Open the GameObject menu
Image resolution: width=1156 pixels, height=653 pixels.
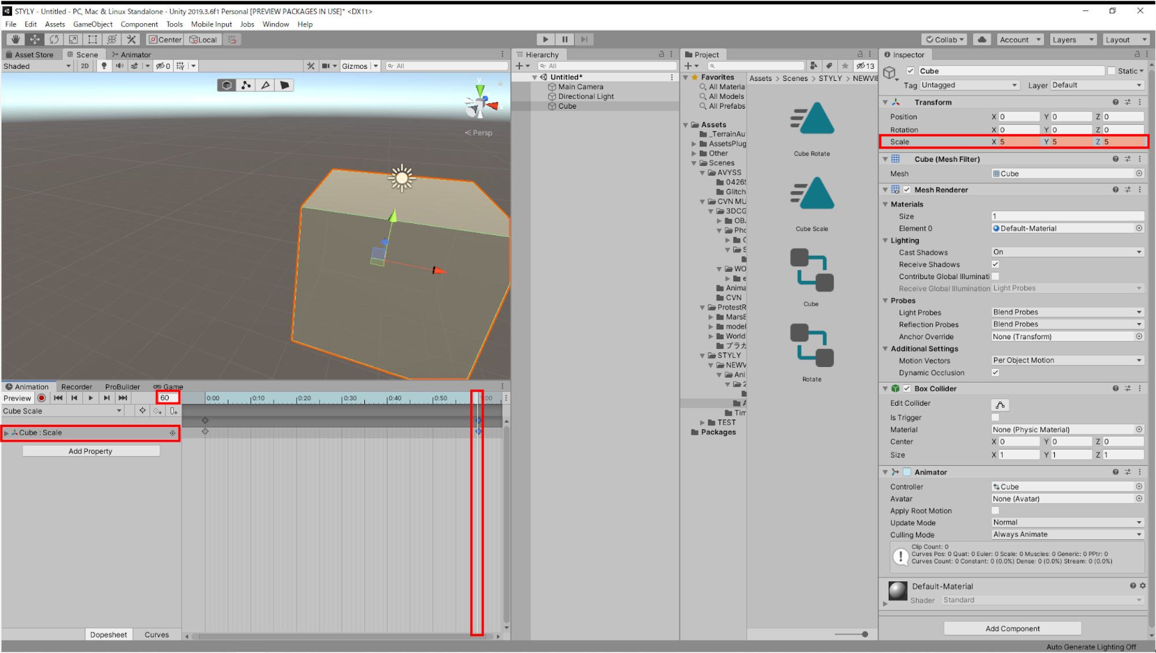pos(93,24)
